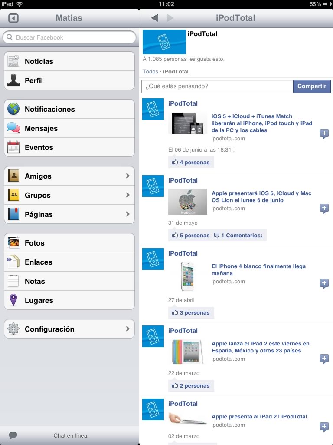
Task: Go forward with the right arrow
Action: 170,18
